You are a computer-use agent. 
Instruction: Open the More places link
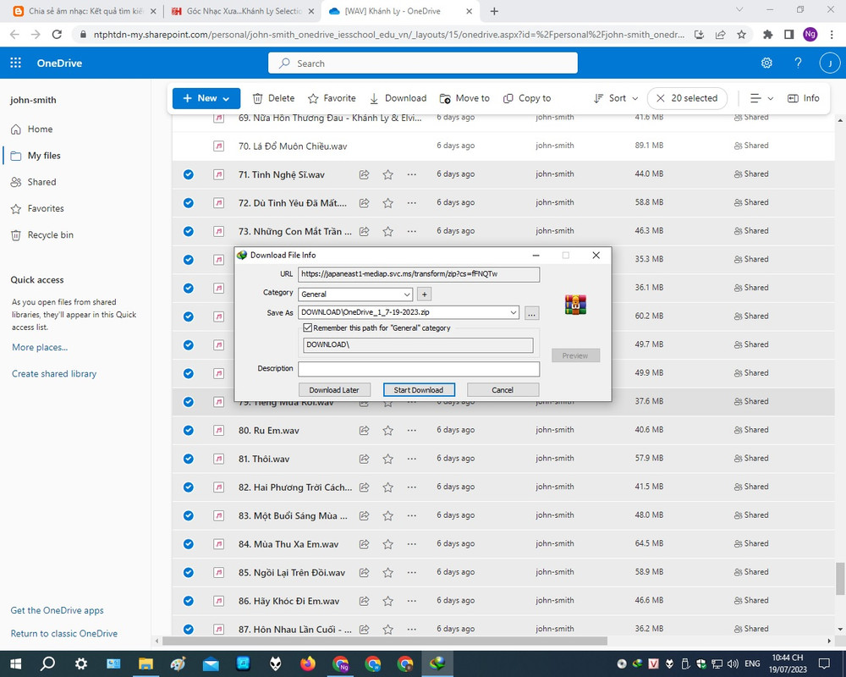click(x=40, y=347)
